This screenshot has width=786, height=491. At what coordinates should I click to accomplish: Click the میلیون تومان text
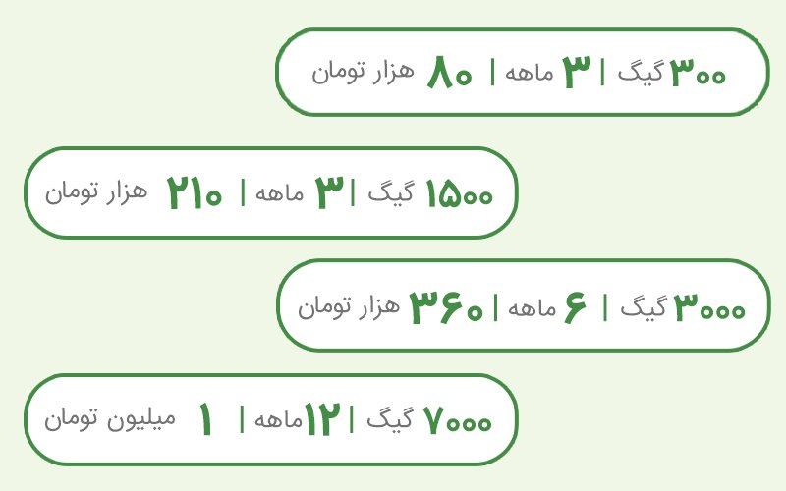[110, 419]
